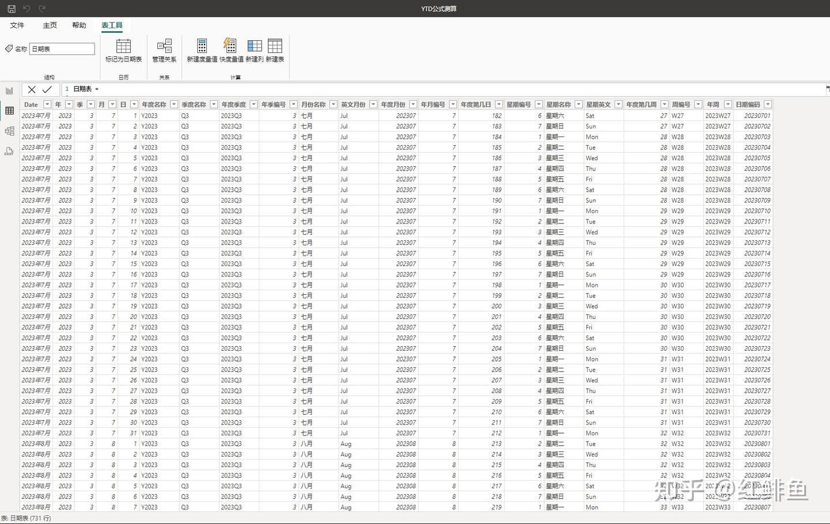Click the Save icon in title bar

click(10, 9)
